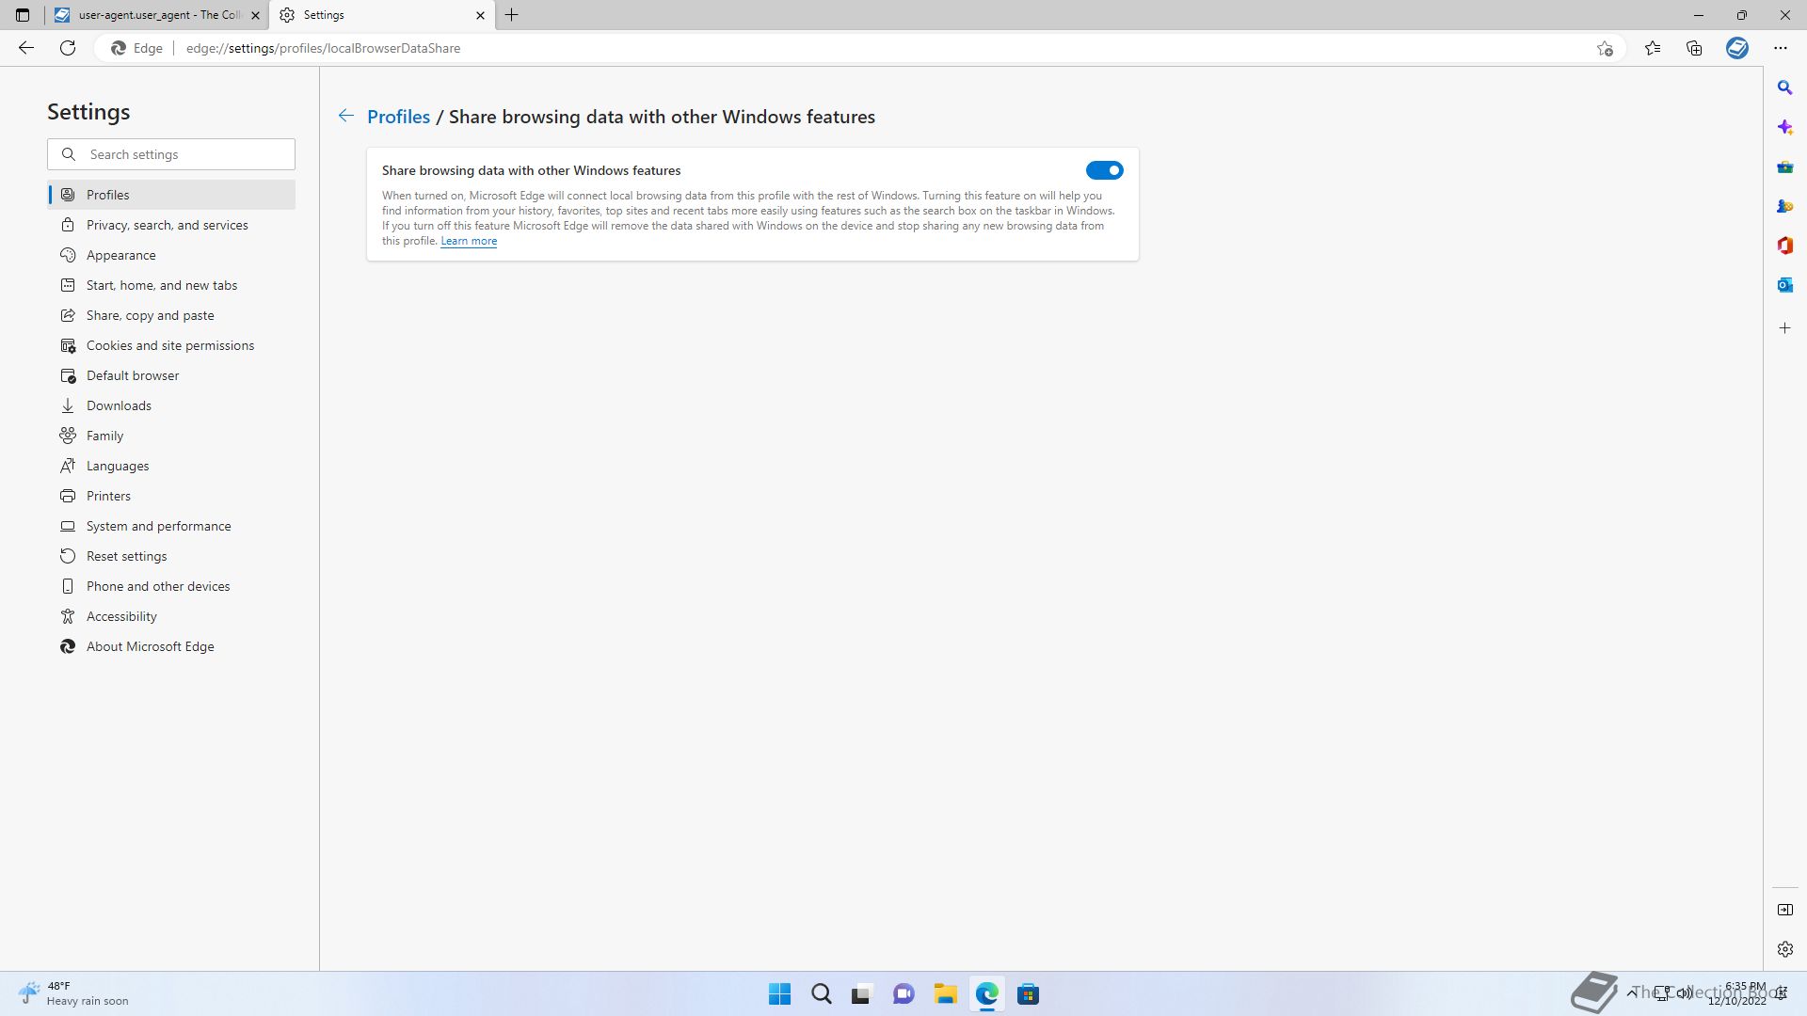Open Start, home, and new tabs settings

(x=171, y=285)
